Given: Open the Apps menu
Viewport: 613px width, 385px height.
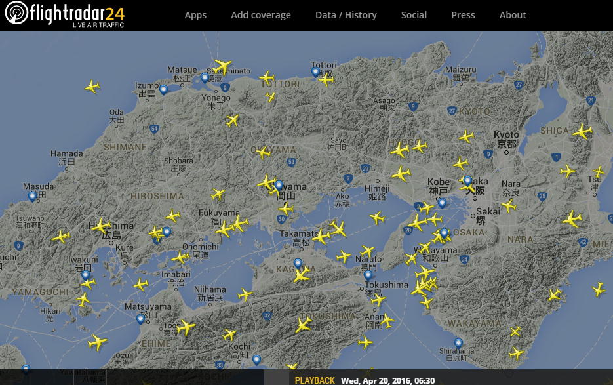Looking at the screenshot, I should point(195,15).
